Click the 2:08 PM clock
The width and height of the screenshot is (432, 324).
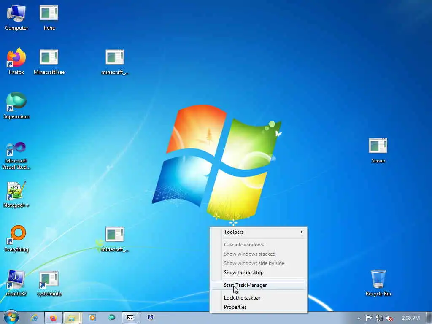point(410,318)
